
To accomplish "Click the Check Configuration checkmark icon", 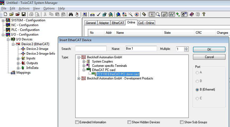I will point(98,14).
